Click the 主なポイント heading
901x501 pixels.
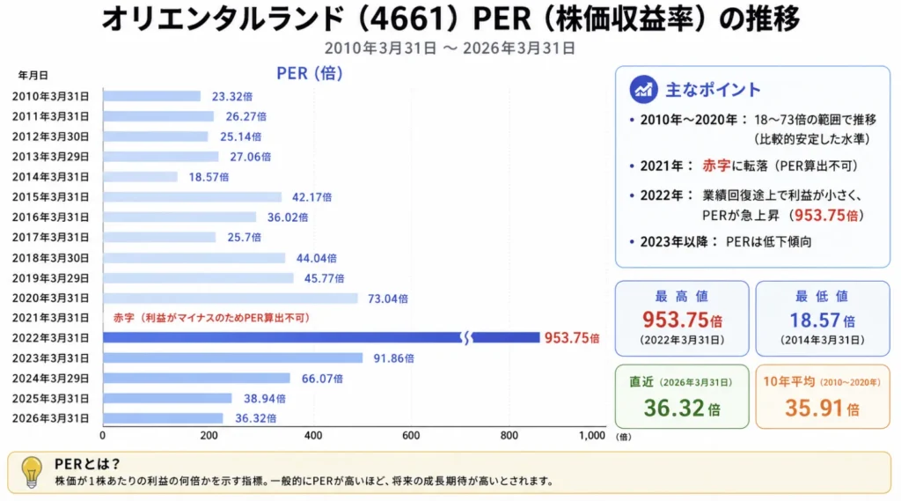(713, 89)
